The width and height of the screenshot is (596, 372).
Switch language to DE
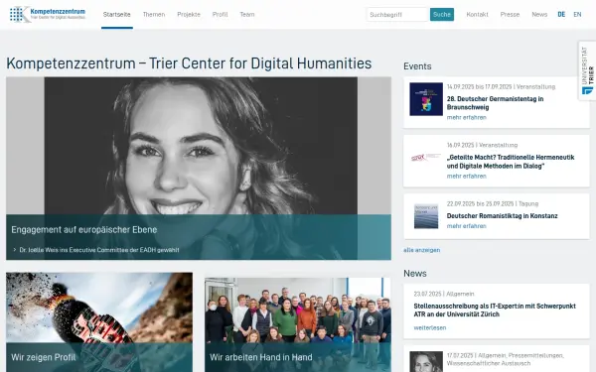tap(561, 15)
